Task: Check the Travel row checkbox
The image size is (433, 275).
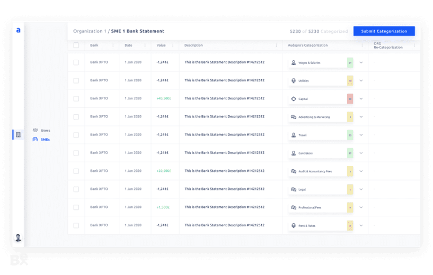Action: [76, 135]
